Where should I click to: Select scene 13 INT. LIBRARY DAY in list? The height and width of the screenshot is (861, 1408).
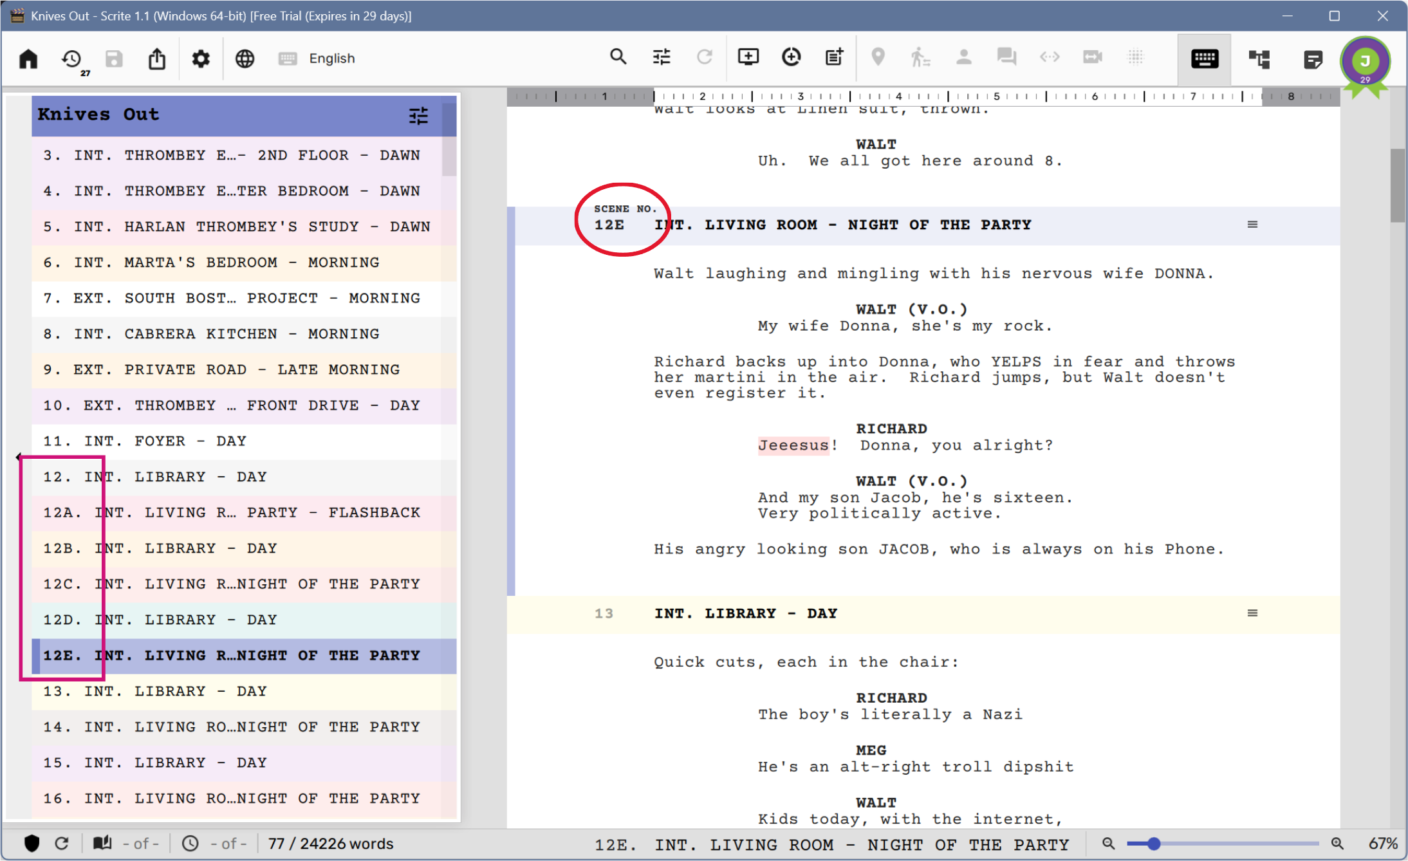pos(237,691)
